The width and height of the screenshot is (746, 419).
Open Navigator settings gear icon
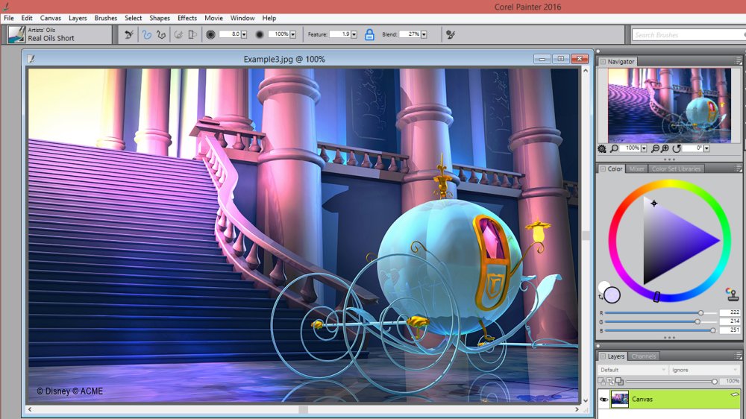602,149
